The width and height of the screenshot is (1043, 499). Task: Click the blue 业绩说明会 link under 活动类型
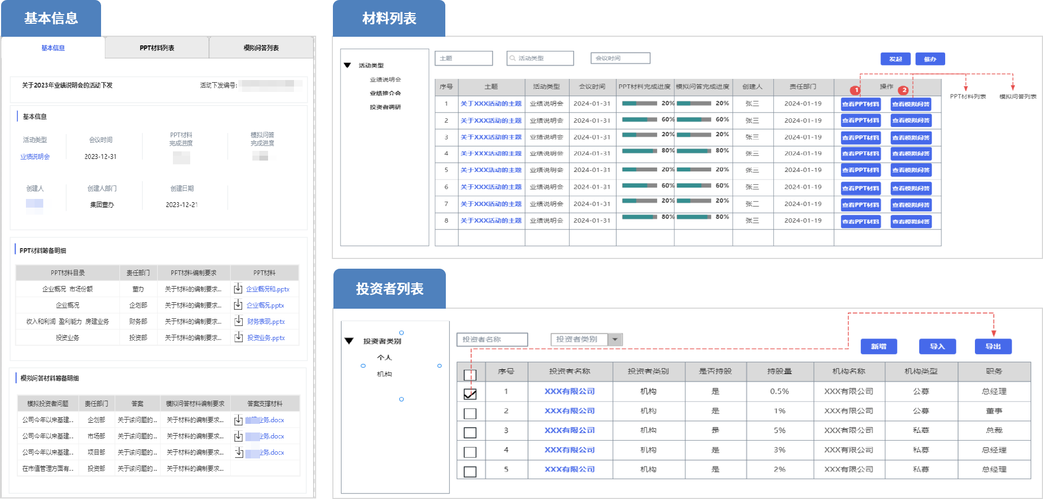(x=35, y=157)
